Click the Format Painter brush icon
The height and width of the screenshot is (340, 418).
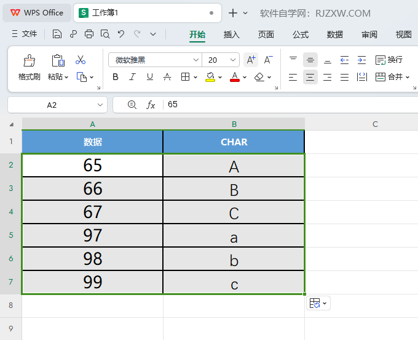click(30, 60)
